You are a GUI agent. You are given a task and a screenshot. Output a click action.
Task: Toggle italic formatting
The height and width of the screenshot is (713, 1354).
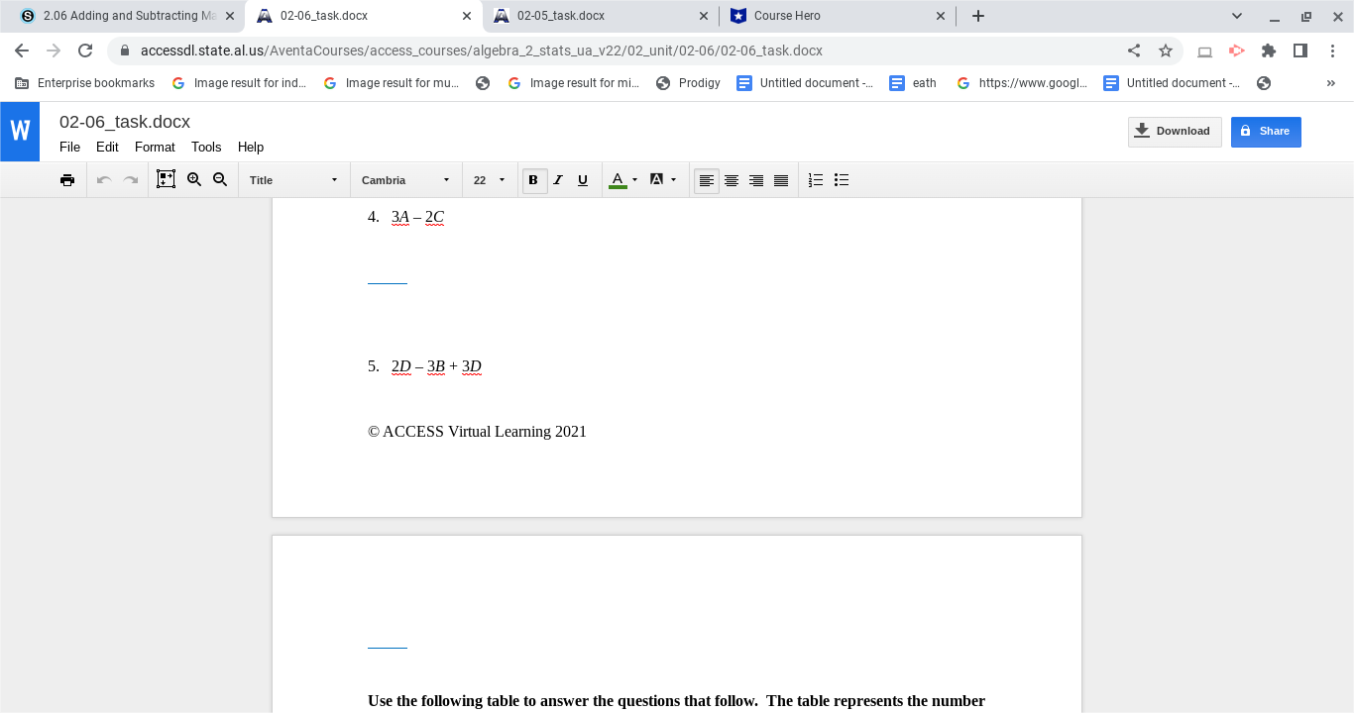558,179
